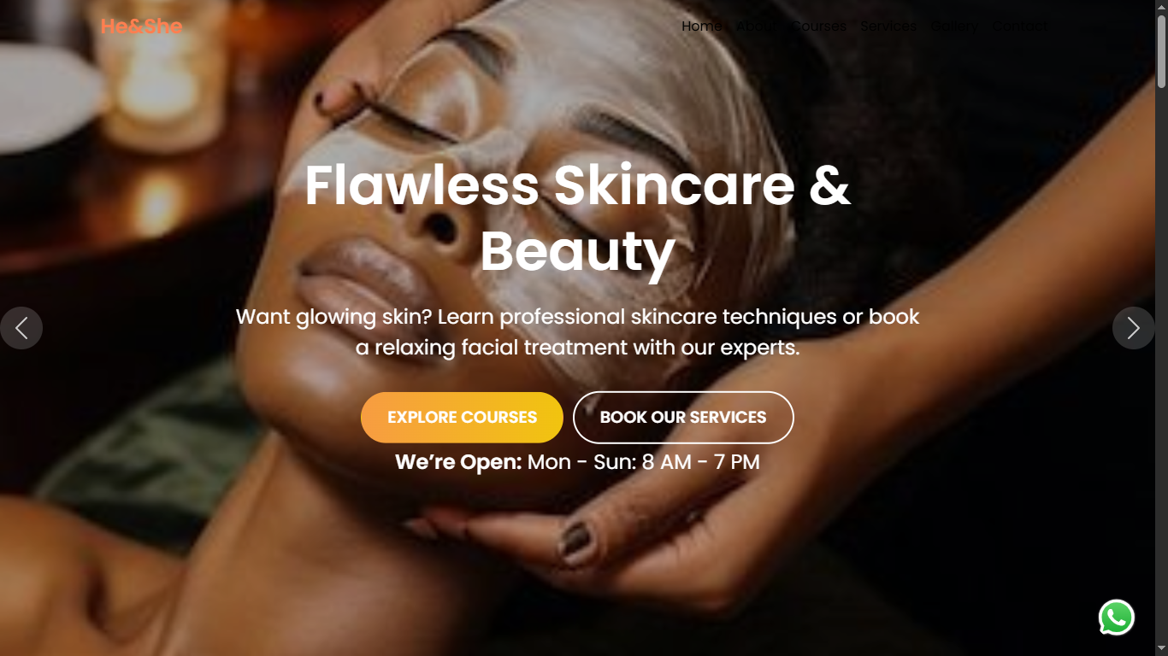Click the Flawless Skincare & Beauty heading
This screenshot has height=656, width=1168.
pos(578,218)
